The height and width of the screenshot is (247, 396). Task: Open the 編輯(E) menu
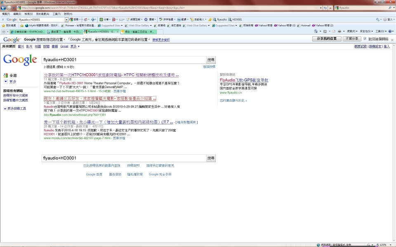[x=17, y=14]
